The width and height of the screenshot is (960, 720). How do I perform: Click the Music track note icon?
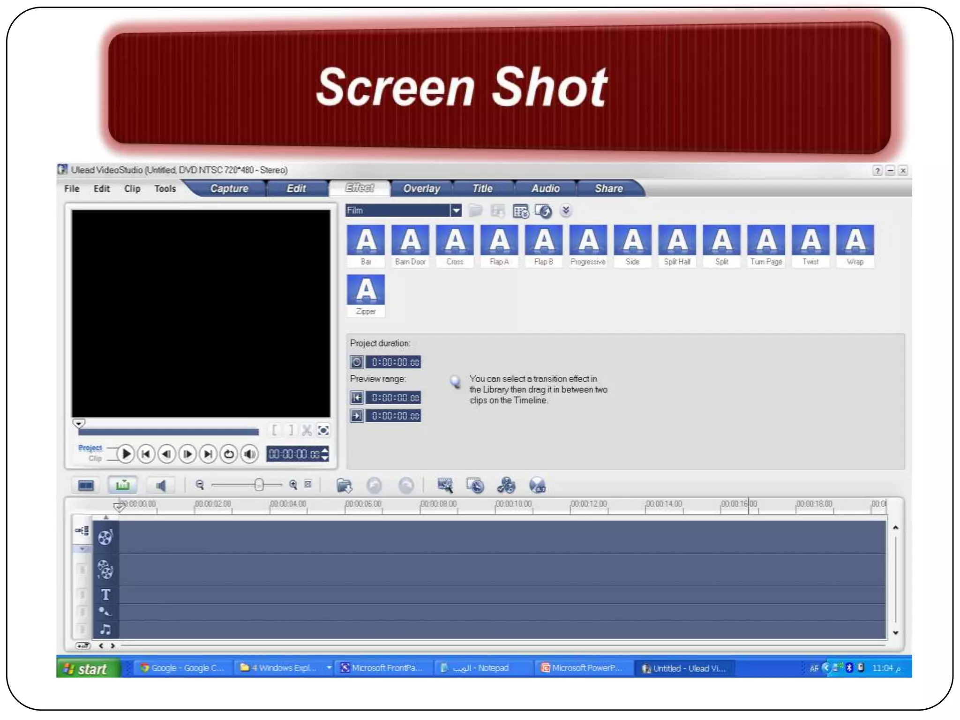pyautogui.click(x=105, y=629)
